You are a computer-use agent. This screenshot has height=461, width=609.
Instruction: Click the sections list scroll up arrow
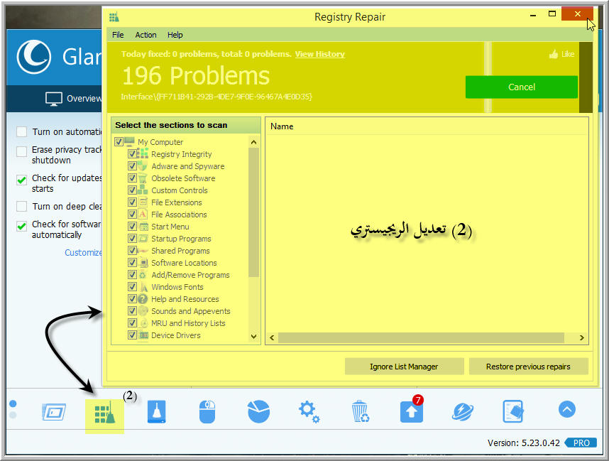(253, 142)
